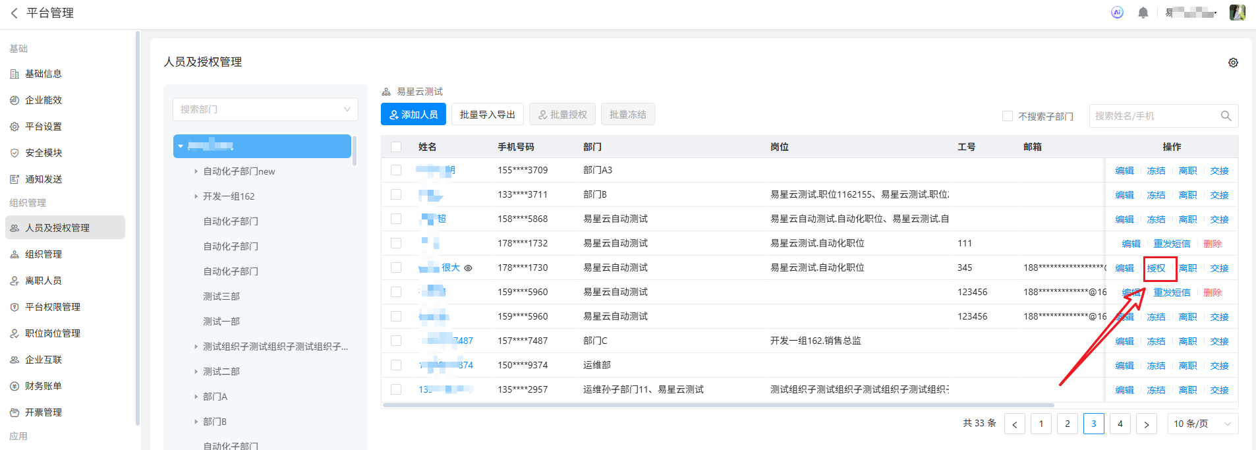Click the department tree vertical scrollbar
The width and height of the screenshot is (1256, 450).
355,151
